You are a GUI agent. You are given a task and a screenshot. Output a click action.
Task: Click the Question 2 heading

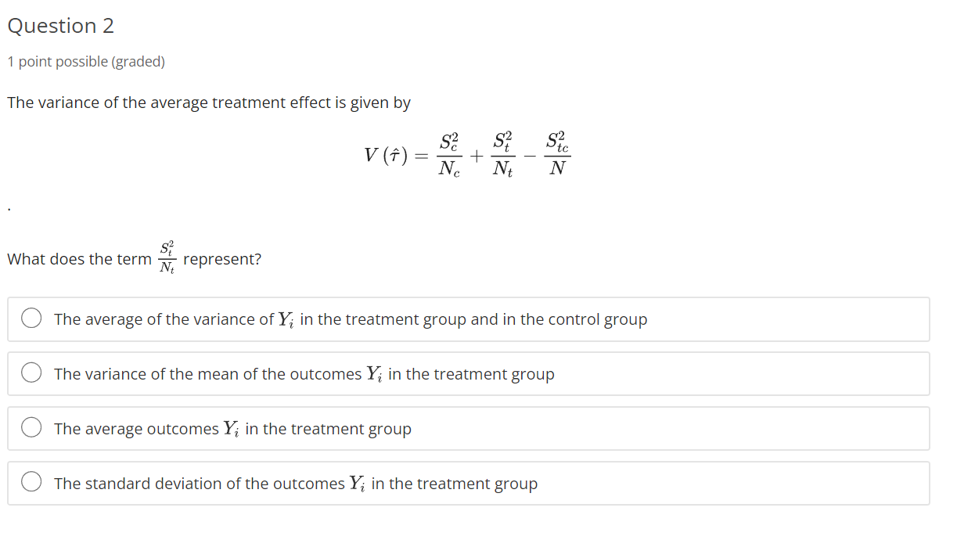60,26
